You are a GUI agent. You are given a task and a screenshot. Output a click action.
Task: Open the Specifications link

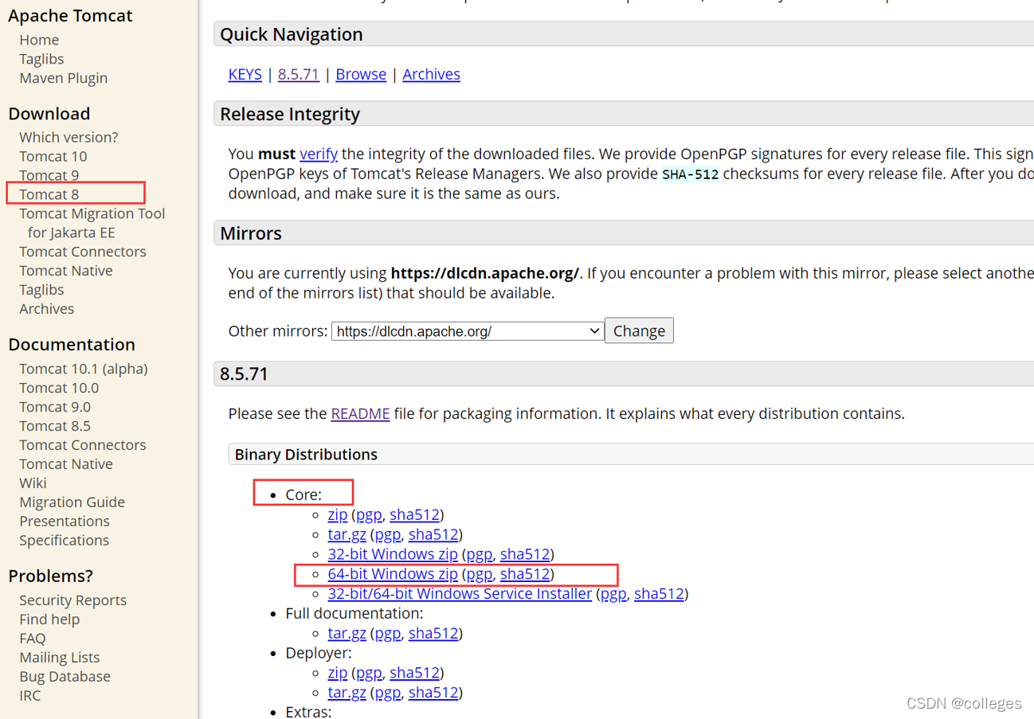pyautogui.click(x=64, y=541)
